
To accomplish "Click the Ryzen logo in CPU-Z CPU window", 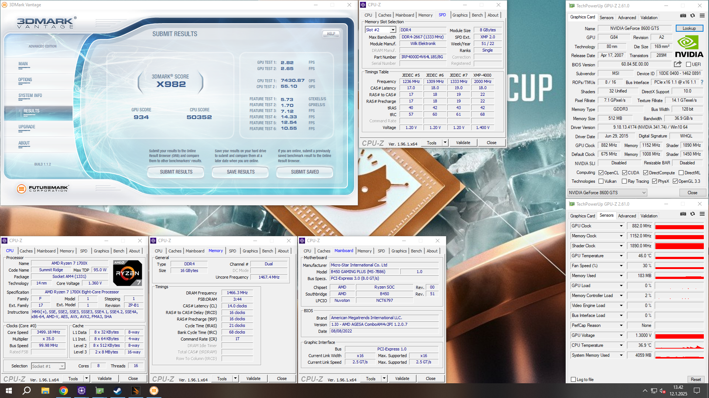I will [127, 273].
